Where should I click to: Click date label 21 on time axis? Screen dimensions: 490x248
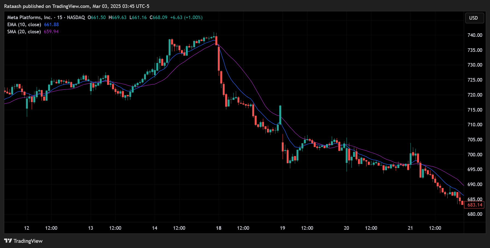[x=410, y=228]
